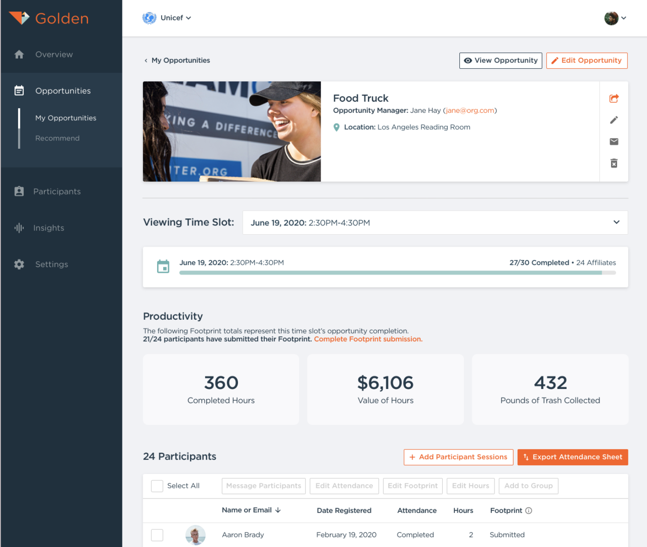Go to Participants in the sidebar
The width and height of the screenshot is (647, 547).
(x=57, y=192)
